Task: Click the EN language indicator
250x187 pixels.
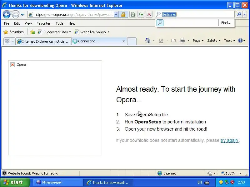Action: click(200, 182)
